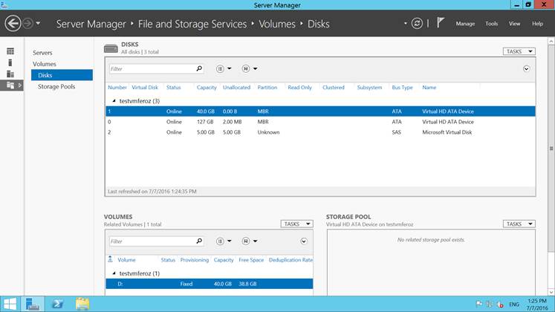Image resolution: width=555 pixels, height=312 pixels.
Task: Refresh Server Manager with the refresh icon
Action: [418, 23]
